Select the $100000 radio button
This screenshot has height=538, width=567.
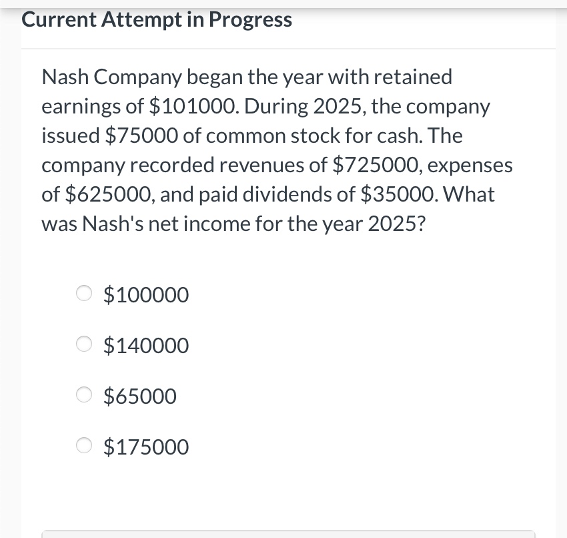tap(83, 293)
